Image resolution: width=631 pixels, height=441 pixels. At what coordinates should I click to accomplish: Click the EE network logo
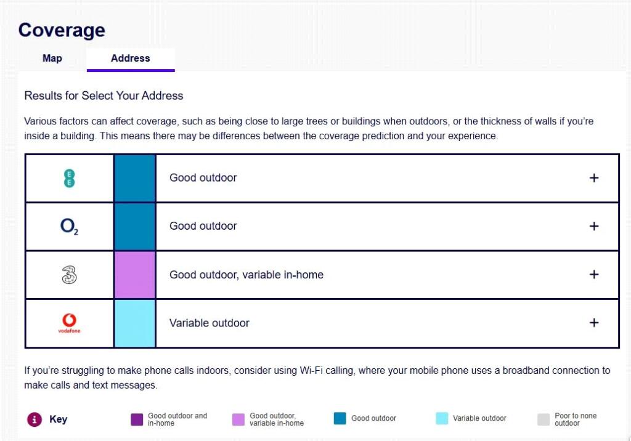point(70,178)
